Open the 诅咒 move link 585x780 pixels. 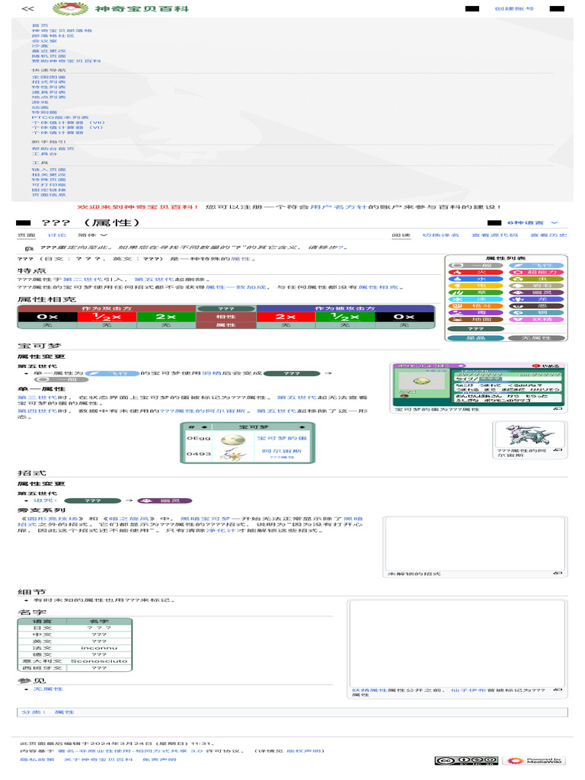pyautogui.click(x=45, y=500)
